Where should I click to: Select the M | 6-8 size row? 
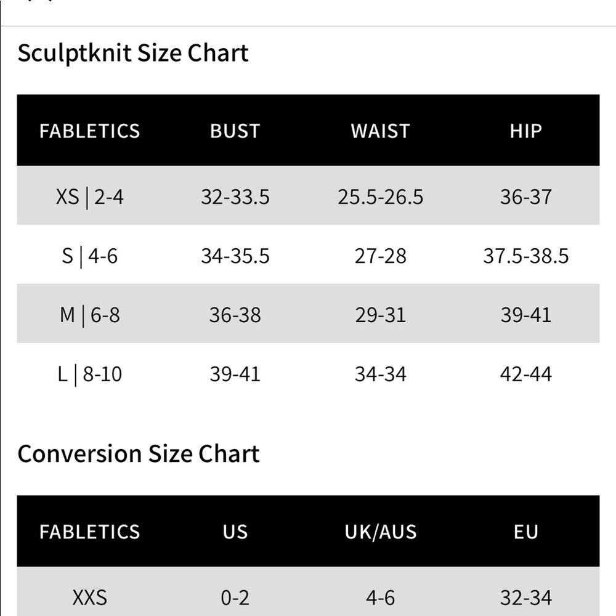pos(308,314)
